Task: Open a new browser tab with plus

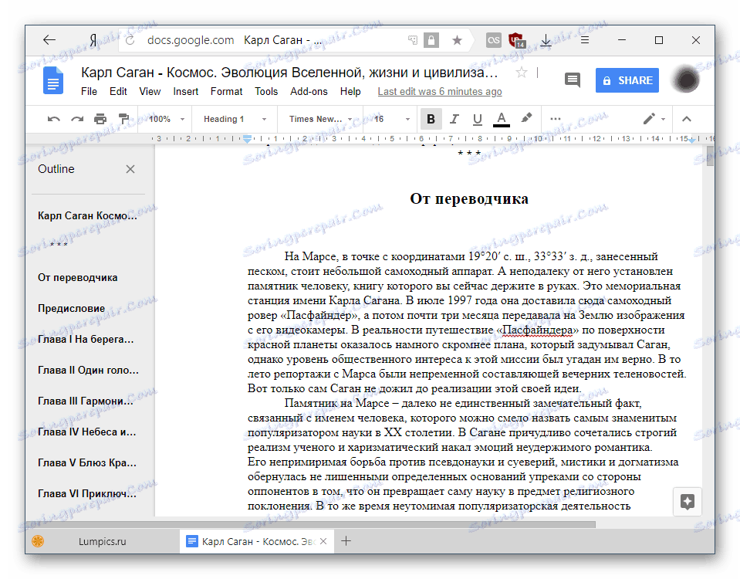Action: click(346, 540)
